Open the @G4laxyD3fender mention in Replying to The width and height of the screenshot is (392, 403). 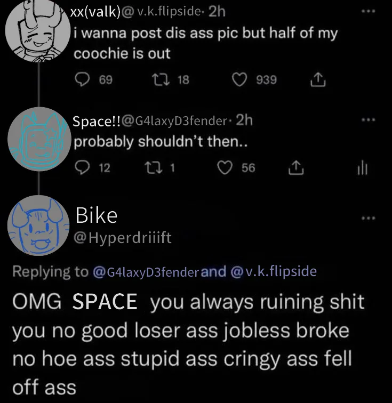point(146,272)
